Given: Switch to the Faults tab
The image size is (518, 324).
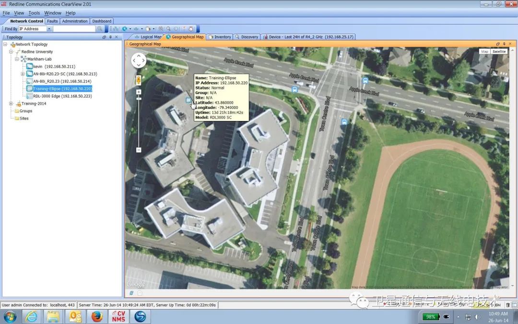Looking at the screenshot, I should click(x=52, y=21).
